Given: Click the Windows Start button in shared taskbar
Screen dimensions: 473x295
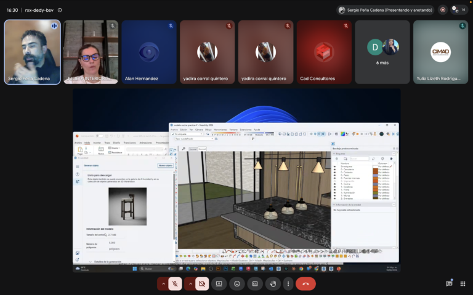Looking at the screenshot, I should point(134,269).
